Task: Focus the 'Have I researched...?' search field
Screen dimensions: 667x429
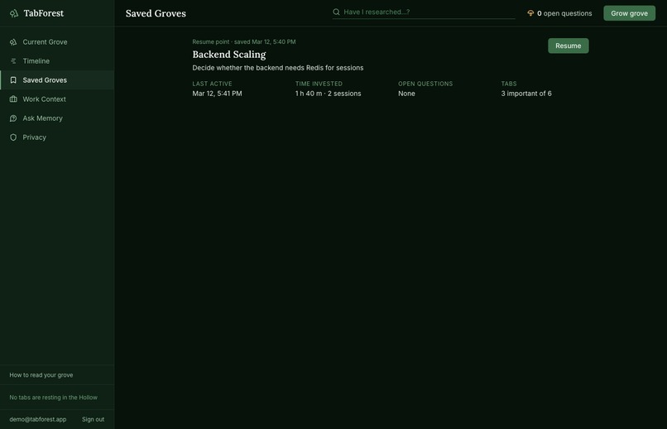Action: 424,12
